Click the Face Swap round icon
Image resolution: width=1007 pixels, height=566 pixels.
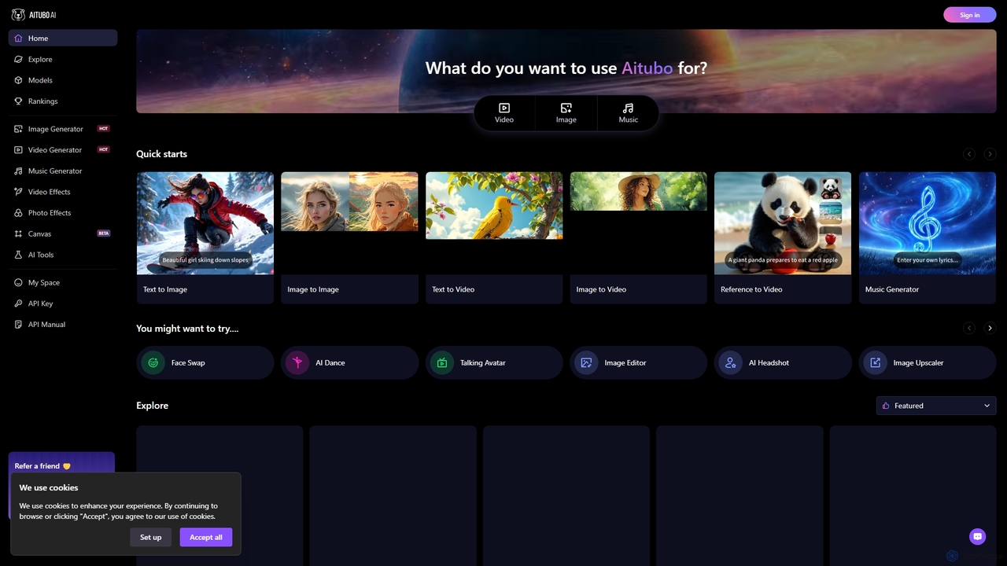click(153, 362)
